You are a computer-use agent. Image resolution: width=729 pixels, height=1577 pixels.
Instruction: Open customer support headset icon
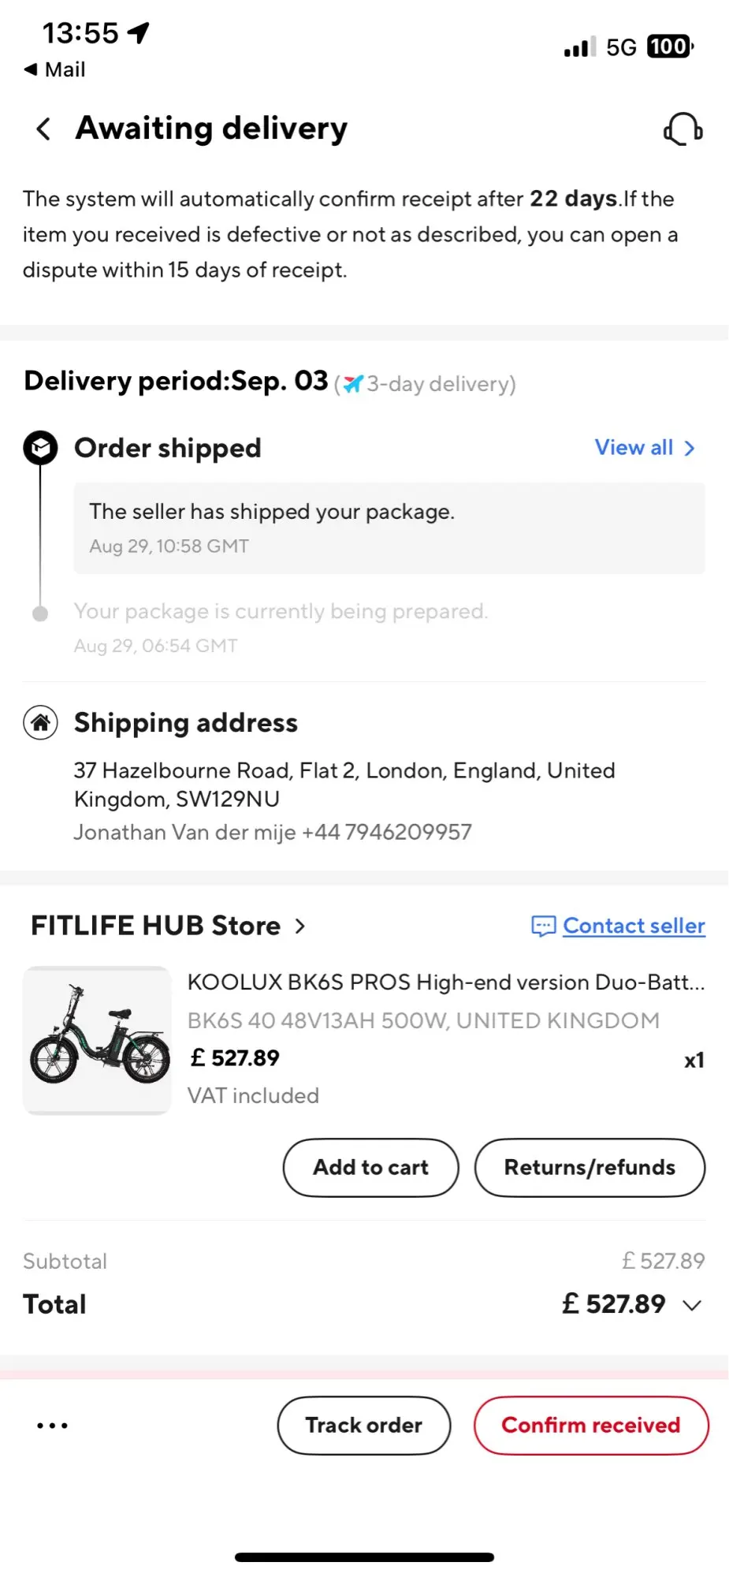(x=683, y=129)
